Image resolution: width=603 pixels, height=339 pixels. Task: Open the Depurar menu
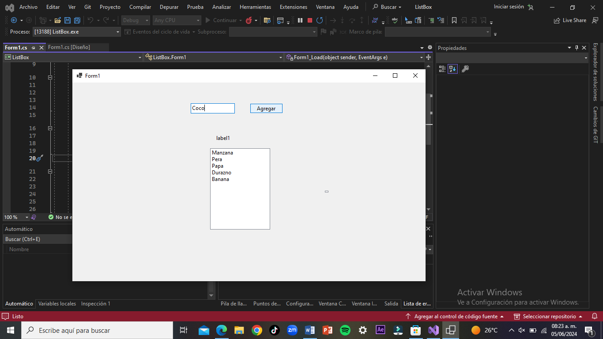pos(169,7)
